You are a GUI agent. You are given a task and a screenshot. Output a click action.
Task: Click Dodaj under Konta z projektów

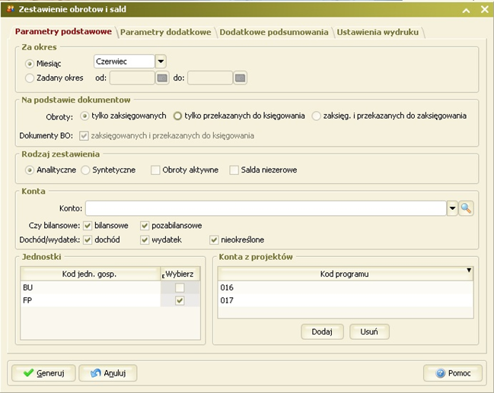tap(322, 331)
